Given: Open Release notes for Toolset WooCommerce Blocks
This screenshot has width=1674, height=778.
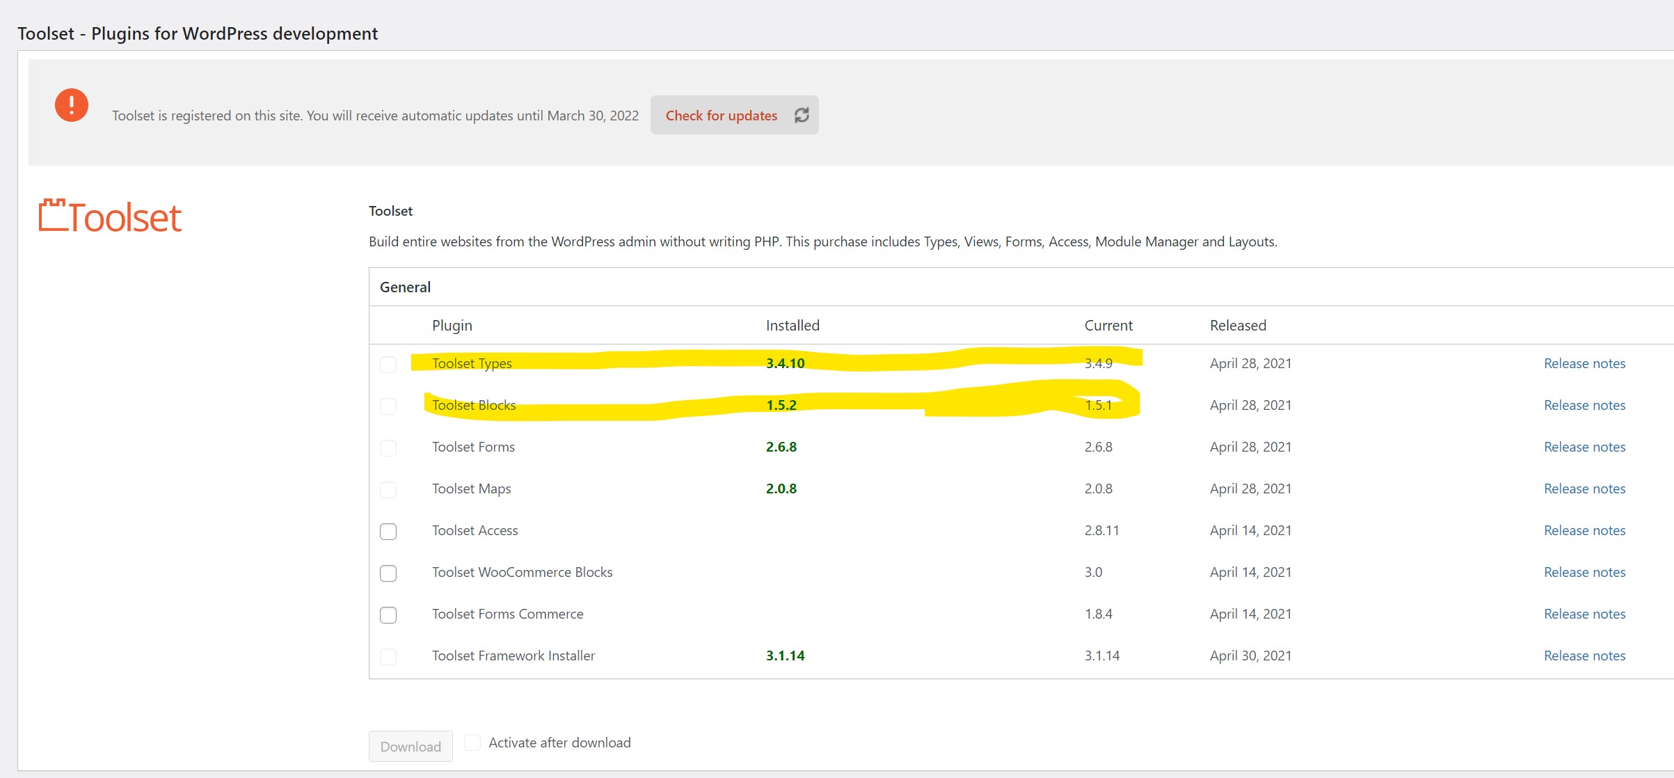Looking at the screenshot, I should (1584, 572).
